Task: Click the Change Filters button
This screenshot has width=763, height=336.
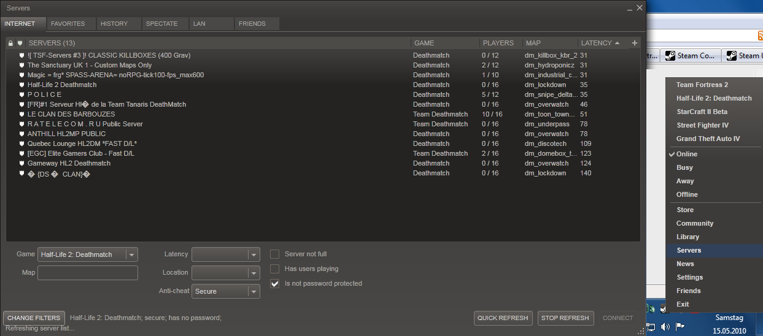Action: pos(34,318)
